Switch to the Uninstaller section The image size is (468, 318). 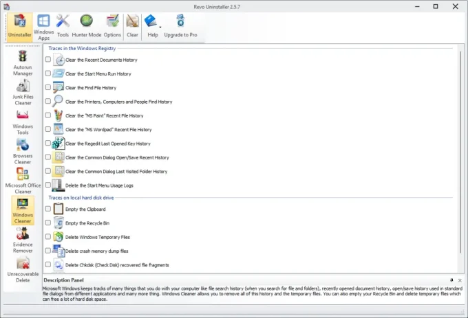[x=19, y=25]
